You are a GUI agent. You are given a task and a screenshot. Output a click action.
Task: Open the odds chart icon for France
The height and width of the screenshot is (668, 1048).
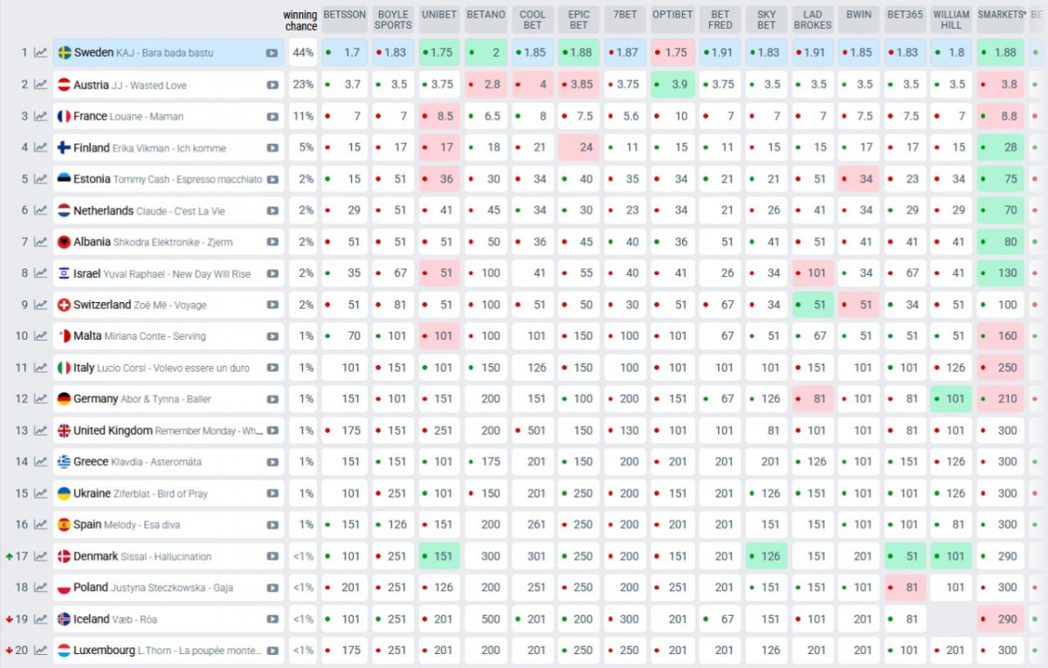click(41, 116)
